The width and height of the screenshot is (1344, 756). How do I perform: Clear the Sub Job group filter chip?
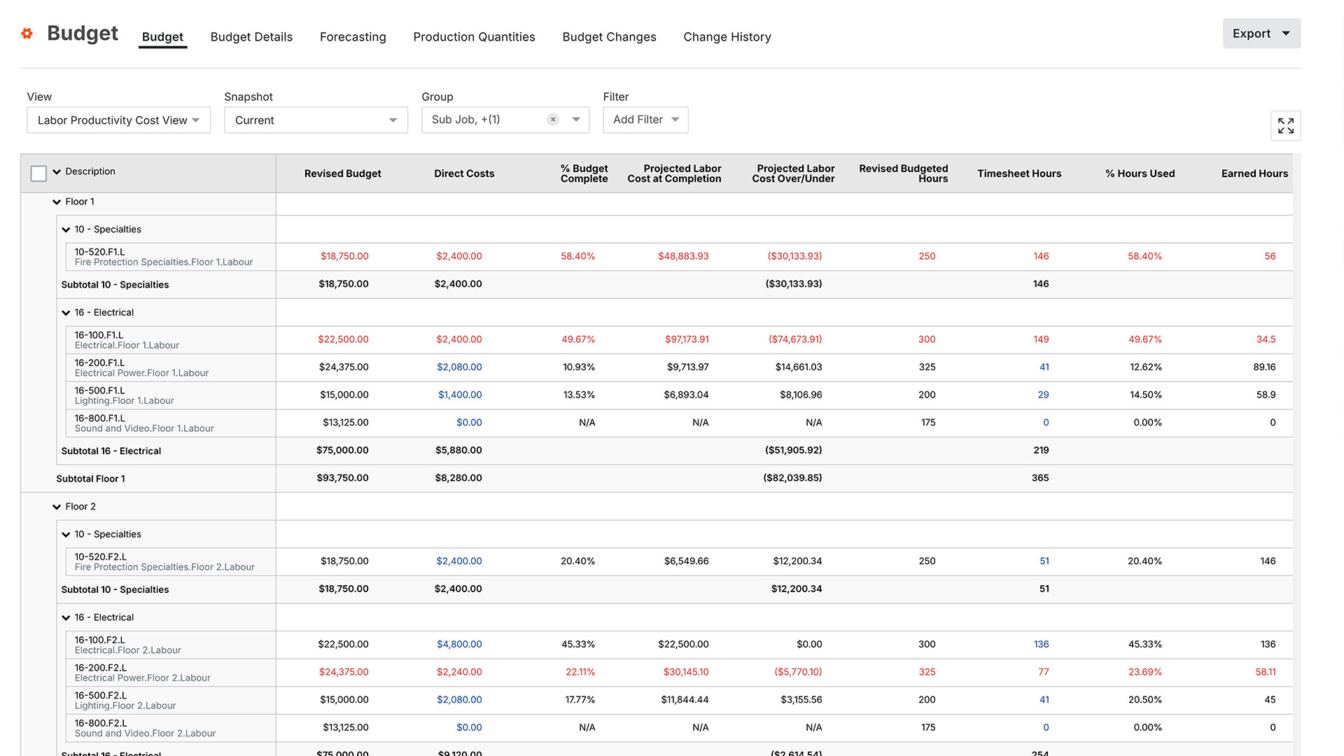click(x=553, y=119)
